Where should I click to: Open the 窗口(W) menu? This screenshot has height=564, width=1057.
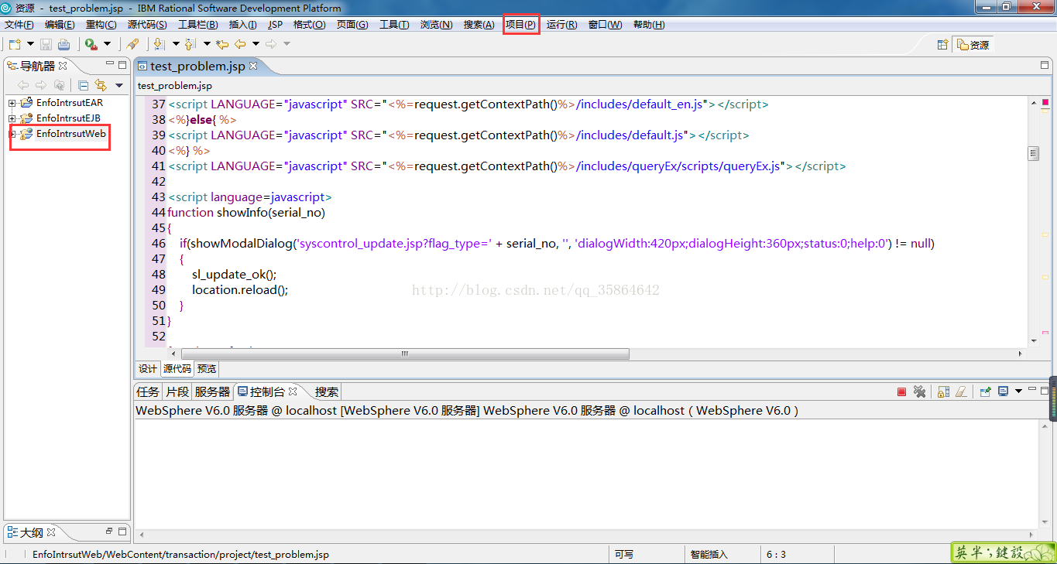(605, 25)
